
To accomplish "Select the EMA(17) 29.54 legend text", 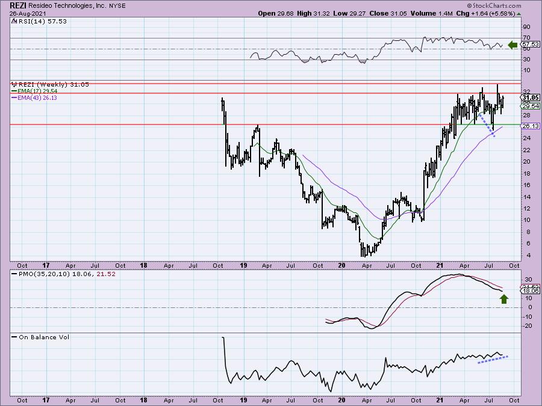I will [x=37, y=91].
